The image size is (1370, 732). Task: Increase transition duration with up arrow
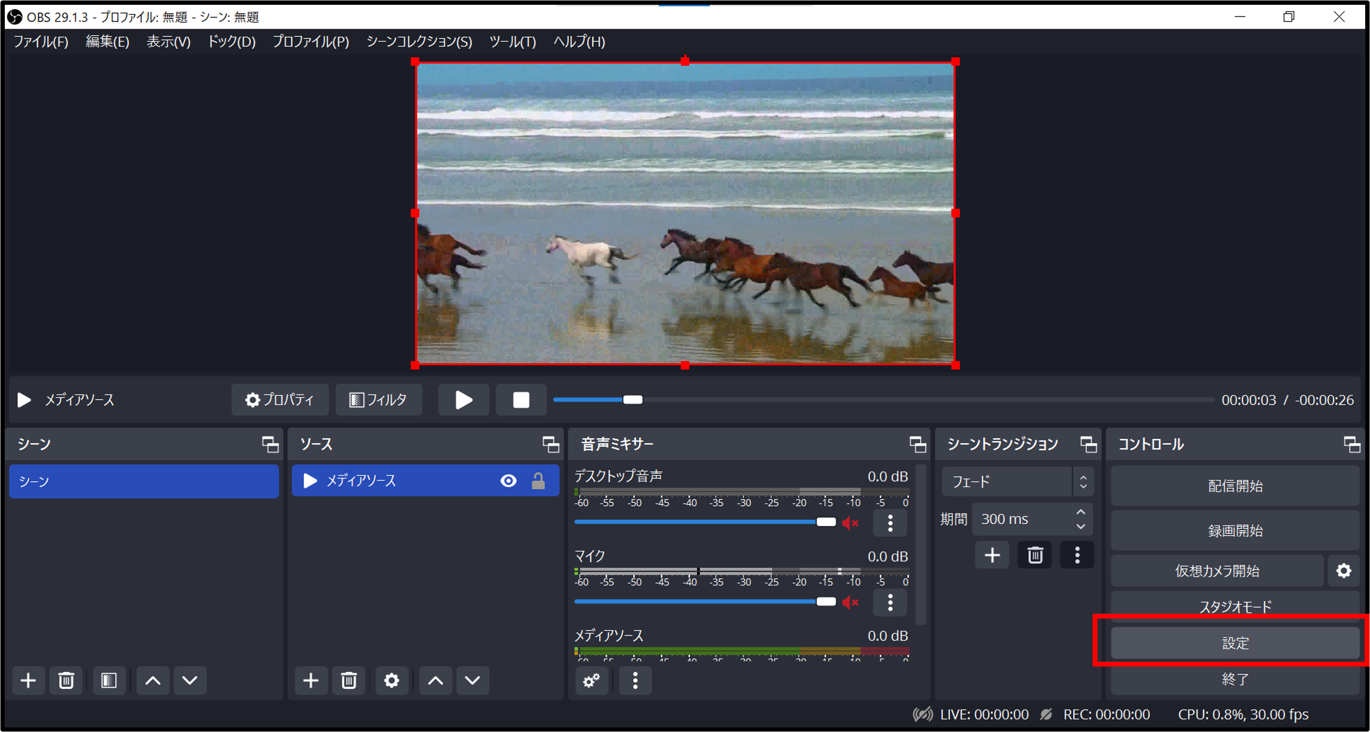pyautogui.click(x=1080, y=512)
